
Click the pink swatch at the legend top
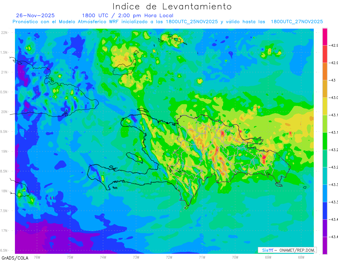pyautogui.click(x=325, y=37)
